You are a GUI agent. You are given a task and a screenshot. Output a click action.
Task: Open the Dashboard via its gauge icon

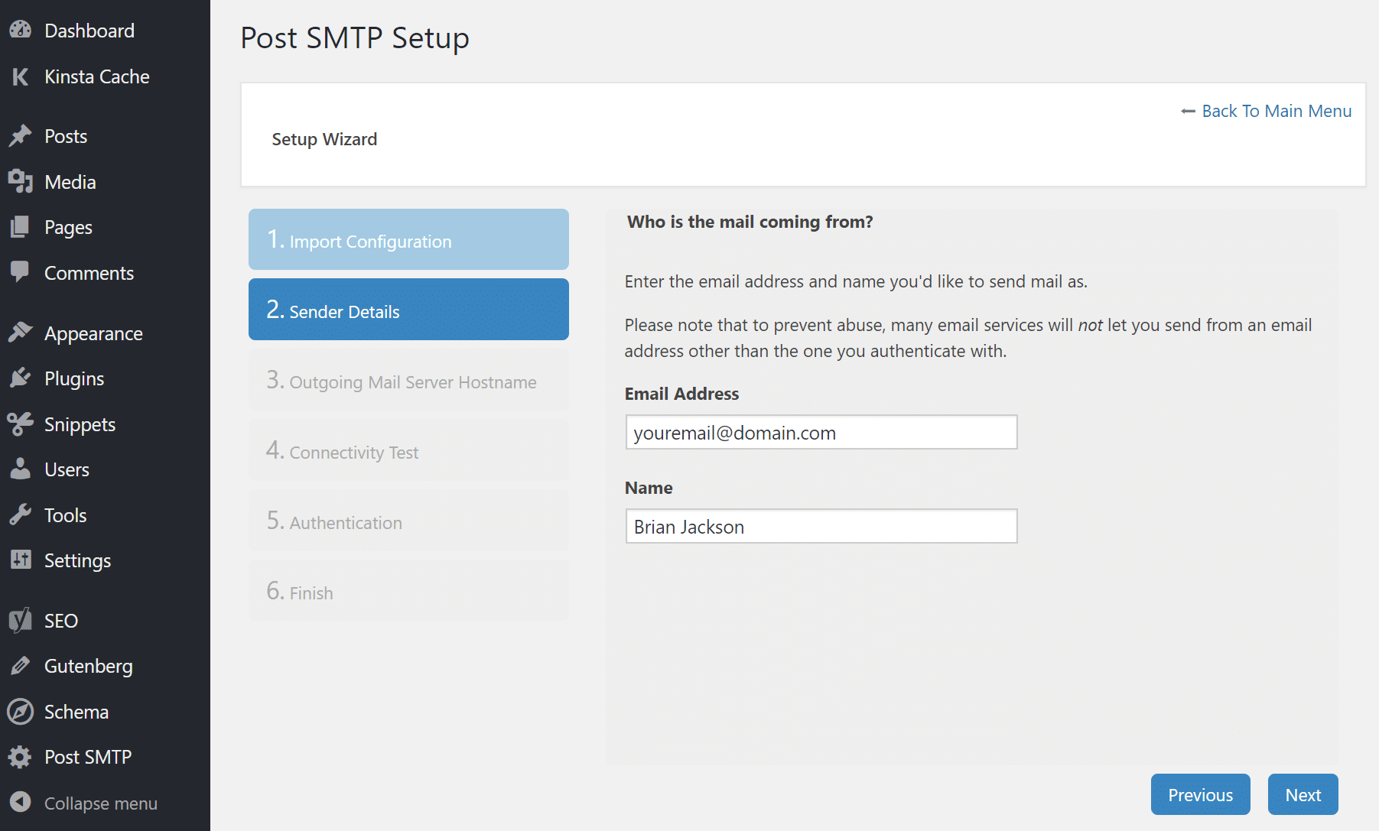(x=21, y=31)
